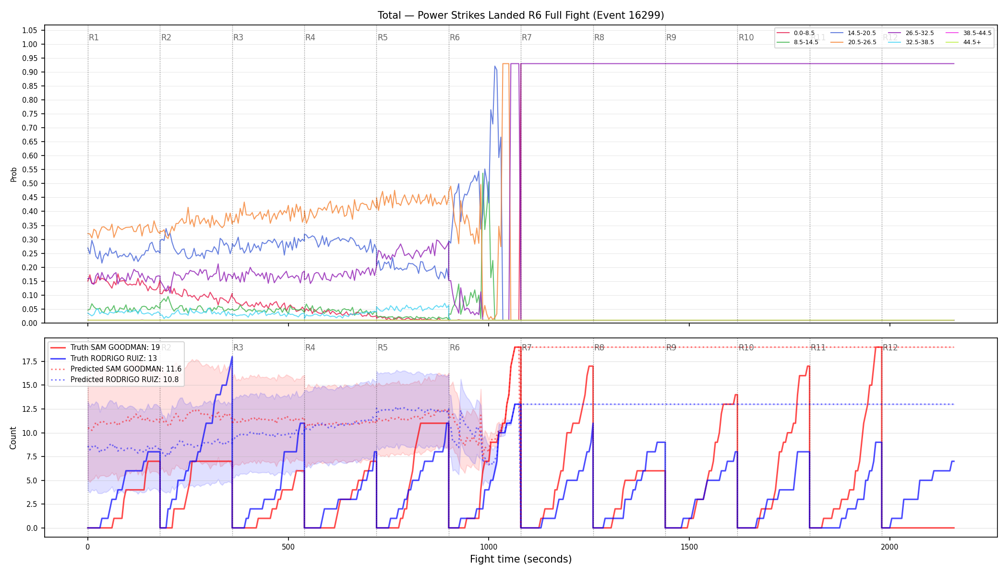
Task: Click the 7.5 tick on Count axis
Action: (x=31, y=456)
